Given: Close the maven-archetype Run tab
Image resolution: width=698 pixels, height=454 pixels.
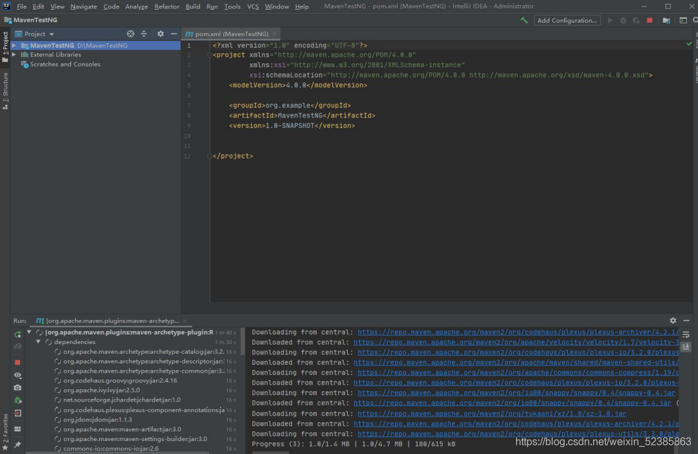Looking at the screenshot, I should point(185,321).
